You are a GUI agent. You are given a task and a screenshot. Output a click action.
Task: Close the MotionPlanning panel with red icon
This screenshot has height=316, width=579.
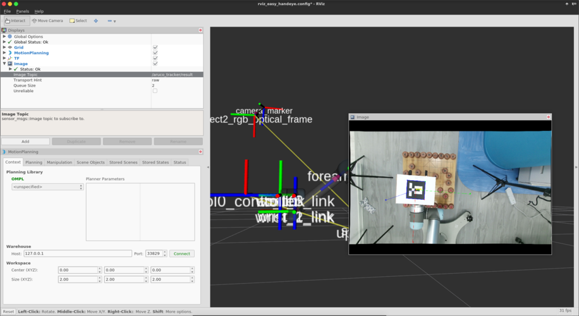pos(200,152)
